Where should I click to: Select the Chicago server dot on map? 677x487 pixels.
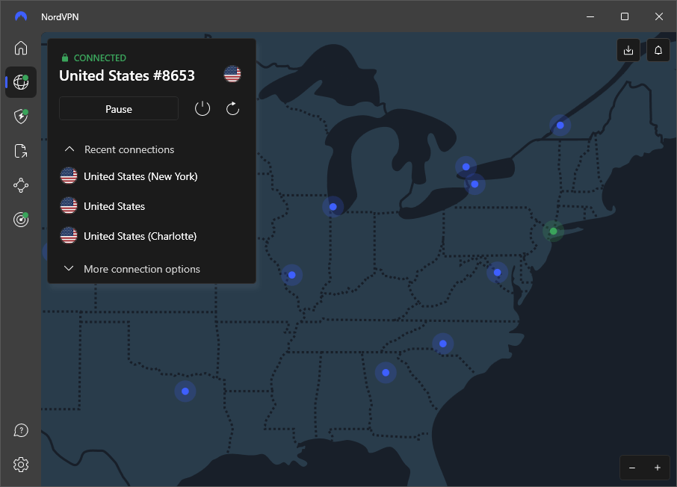point(333,207)
